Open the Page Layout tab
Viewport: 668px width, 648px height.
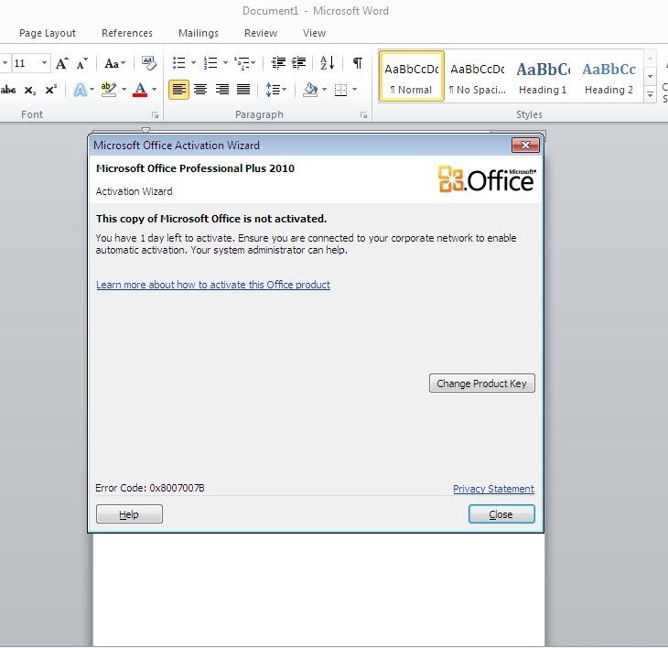48,33
